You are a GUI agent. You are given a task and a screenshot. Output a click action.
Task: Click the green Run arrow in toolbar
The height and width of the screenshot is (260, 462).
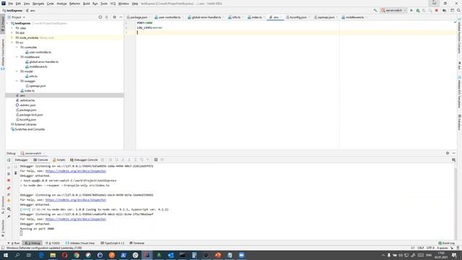(411, 10)
